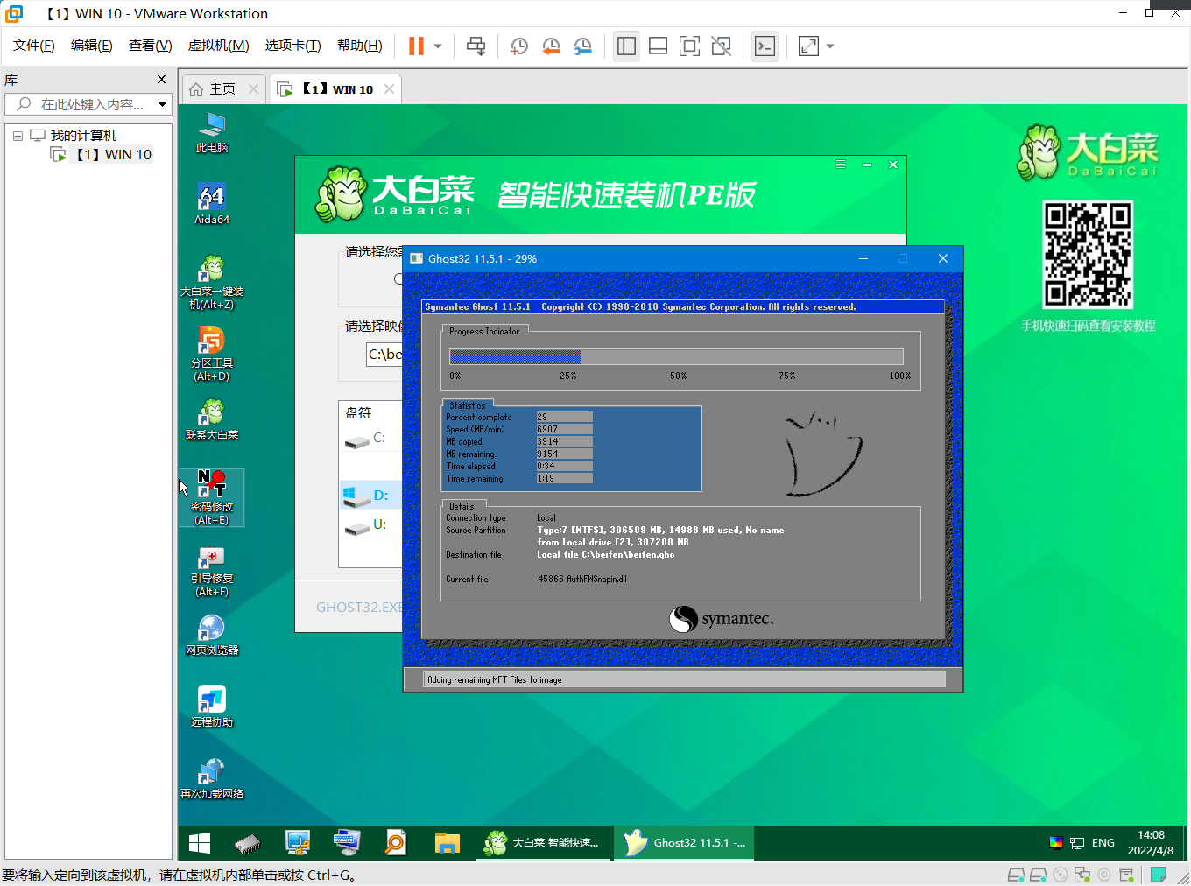
Task: Select the 【1】WIN 10 entry in the library
Action: pyautogui.click(x=103, y=155)
